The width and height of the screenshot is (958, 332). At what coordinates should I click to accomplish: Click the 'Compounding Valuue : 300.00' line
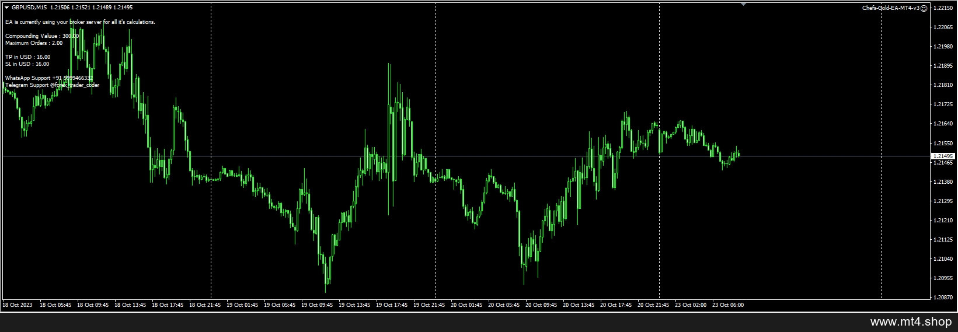[x=42, y=36]
